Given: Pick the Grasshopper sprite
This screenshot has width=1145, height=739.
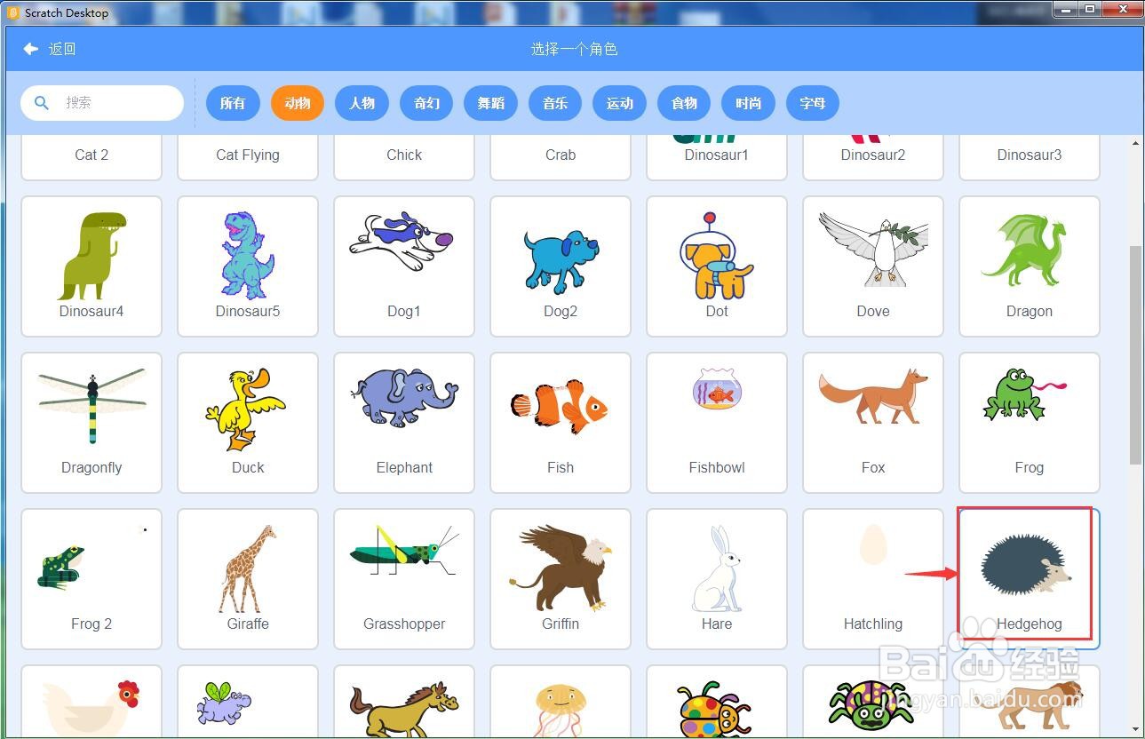Looking at the screenshot, I should tap(404, 579).
